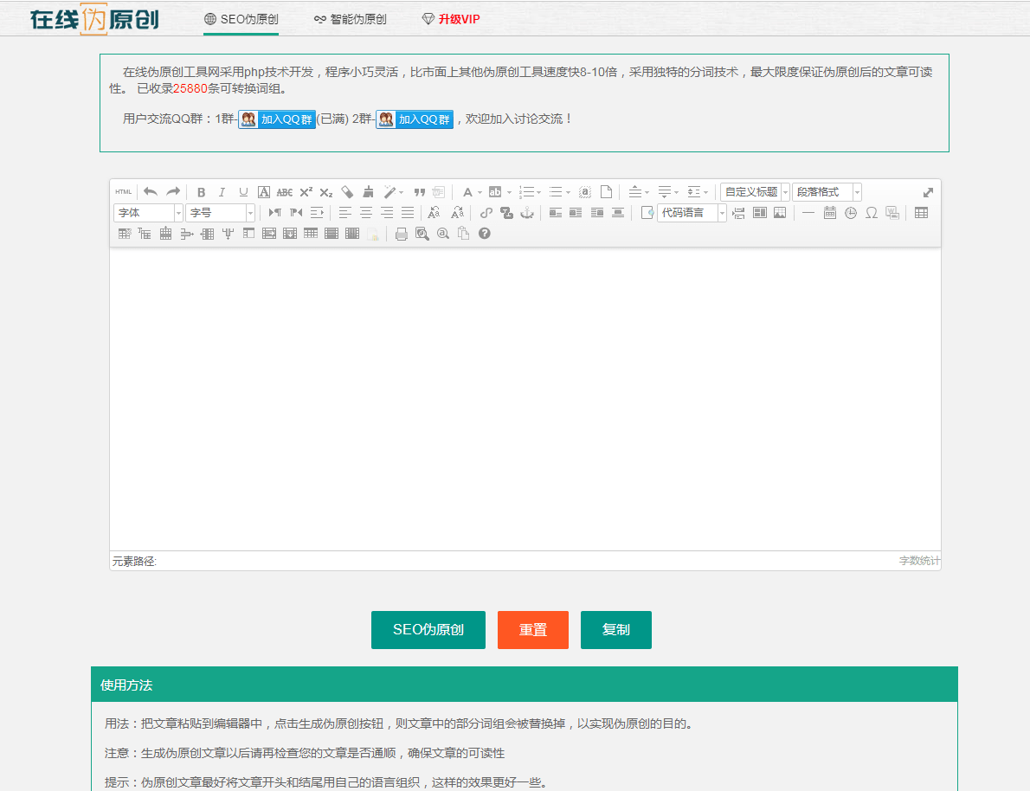
Task: Open unordered list style dropdown
Action: pyautogui.click(x=568, y=192)
